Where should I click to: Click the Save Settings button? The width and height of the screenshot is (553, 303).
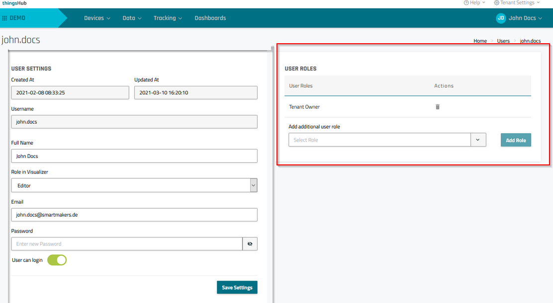[x=237, y=288]
